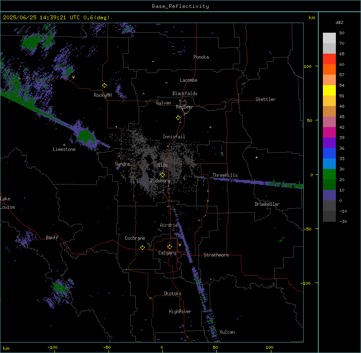Pick the red 60-65 dBZ legend swatch

(x=329, y=59)
